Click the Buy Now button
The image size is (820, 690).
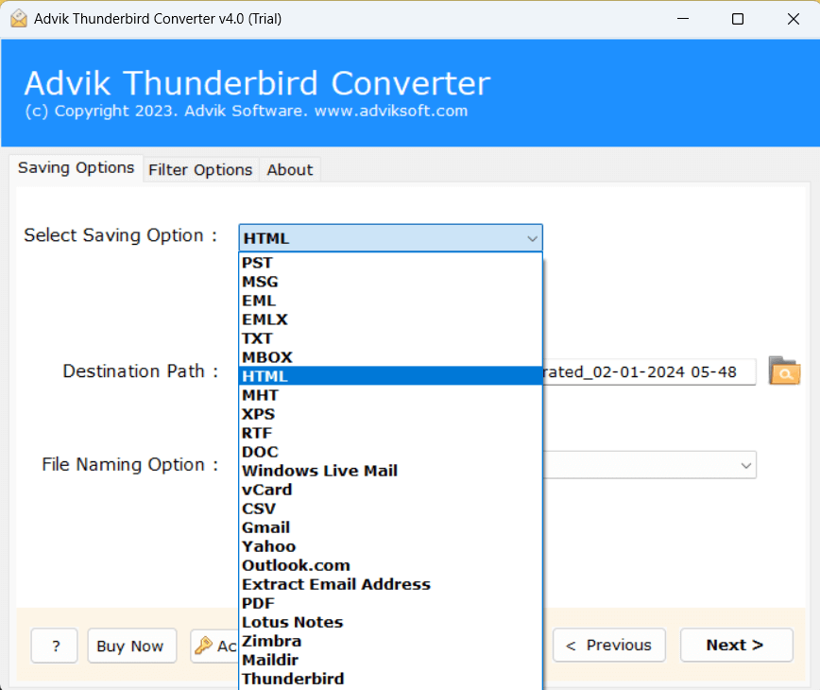132,647
